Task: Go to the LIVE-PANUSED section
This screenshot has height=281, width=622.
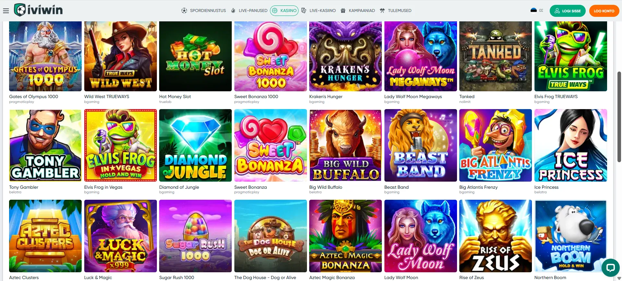Action: click(x=253, y=10)
